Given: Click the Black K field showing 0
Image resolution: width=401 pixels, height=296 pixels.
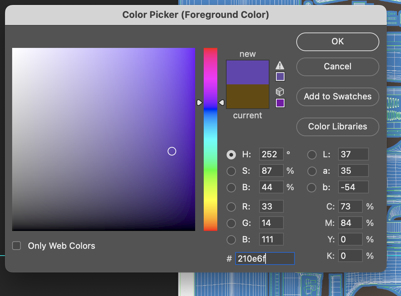Looking at the screenshot, I should [350, 256].
